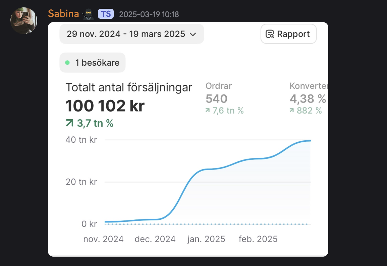Viewport: 387px width, 266px height.
Task: Open the Rapport report button
Action: click(x=288, y=34)
